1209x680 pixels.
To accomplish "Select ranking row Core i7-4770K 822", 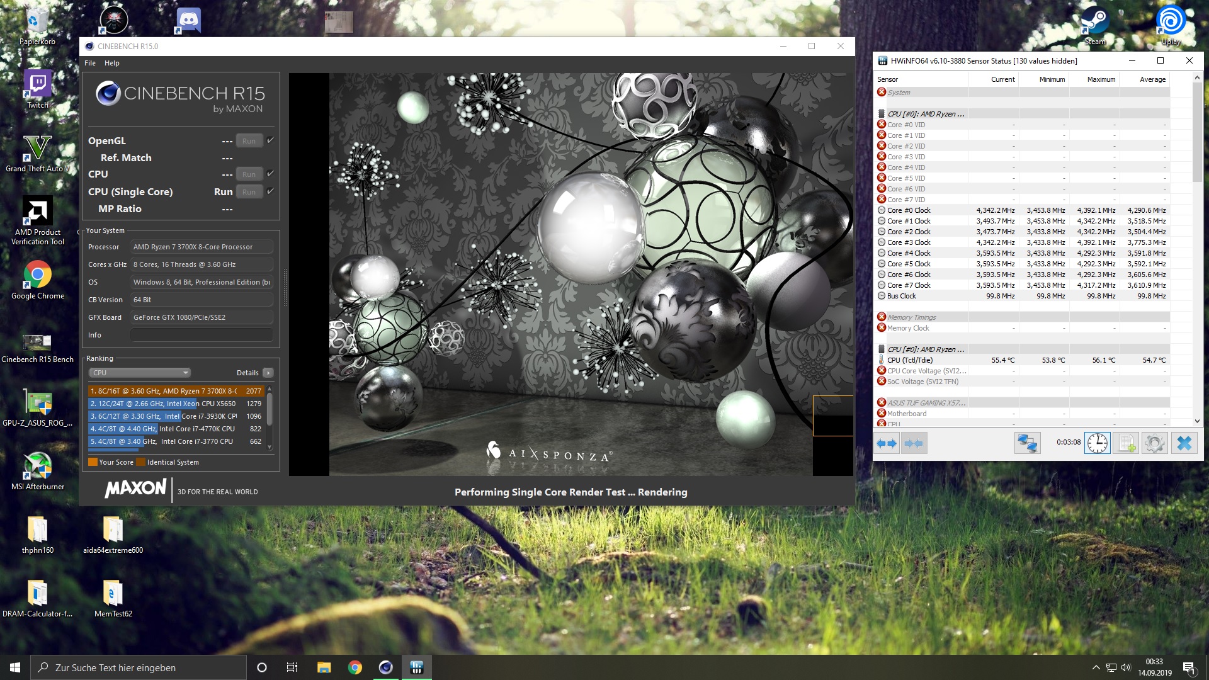I will tap(176, 429).
